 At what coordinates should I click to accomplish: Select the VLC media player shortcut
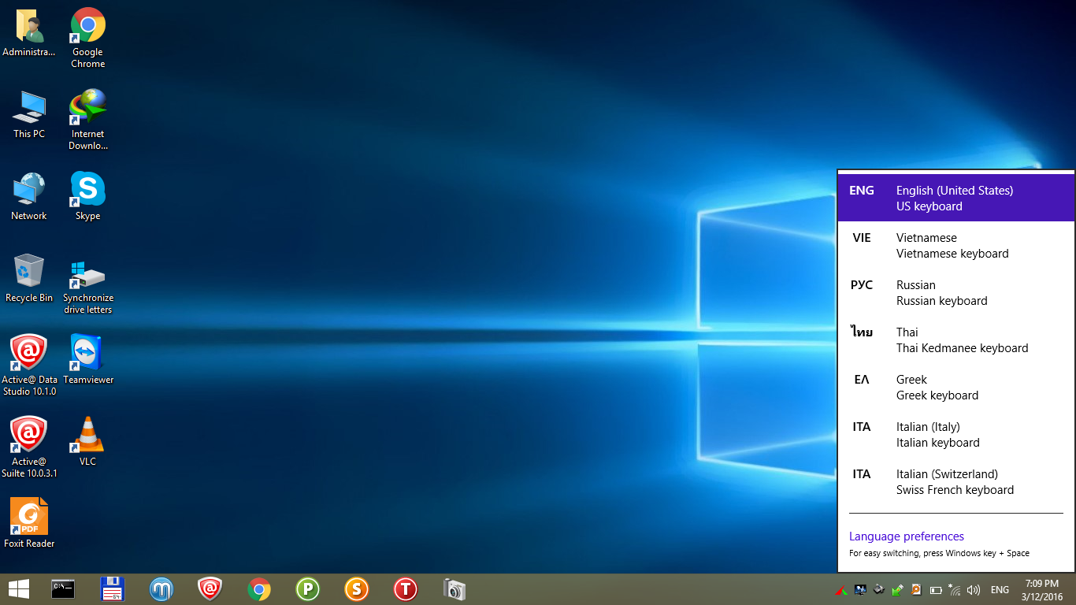(87, 441)
